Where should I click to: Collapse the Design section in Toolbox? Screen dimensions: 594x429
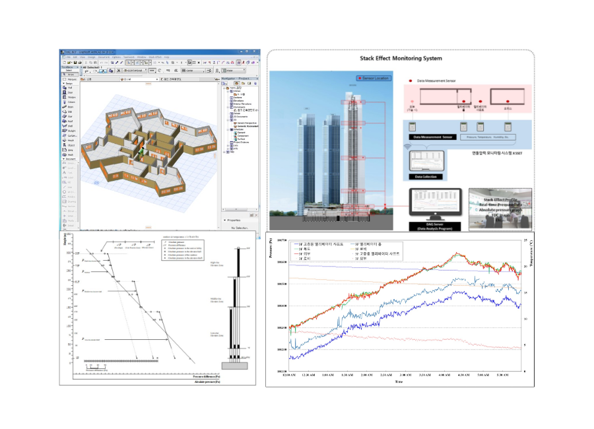point(63,84)
